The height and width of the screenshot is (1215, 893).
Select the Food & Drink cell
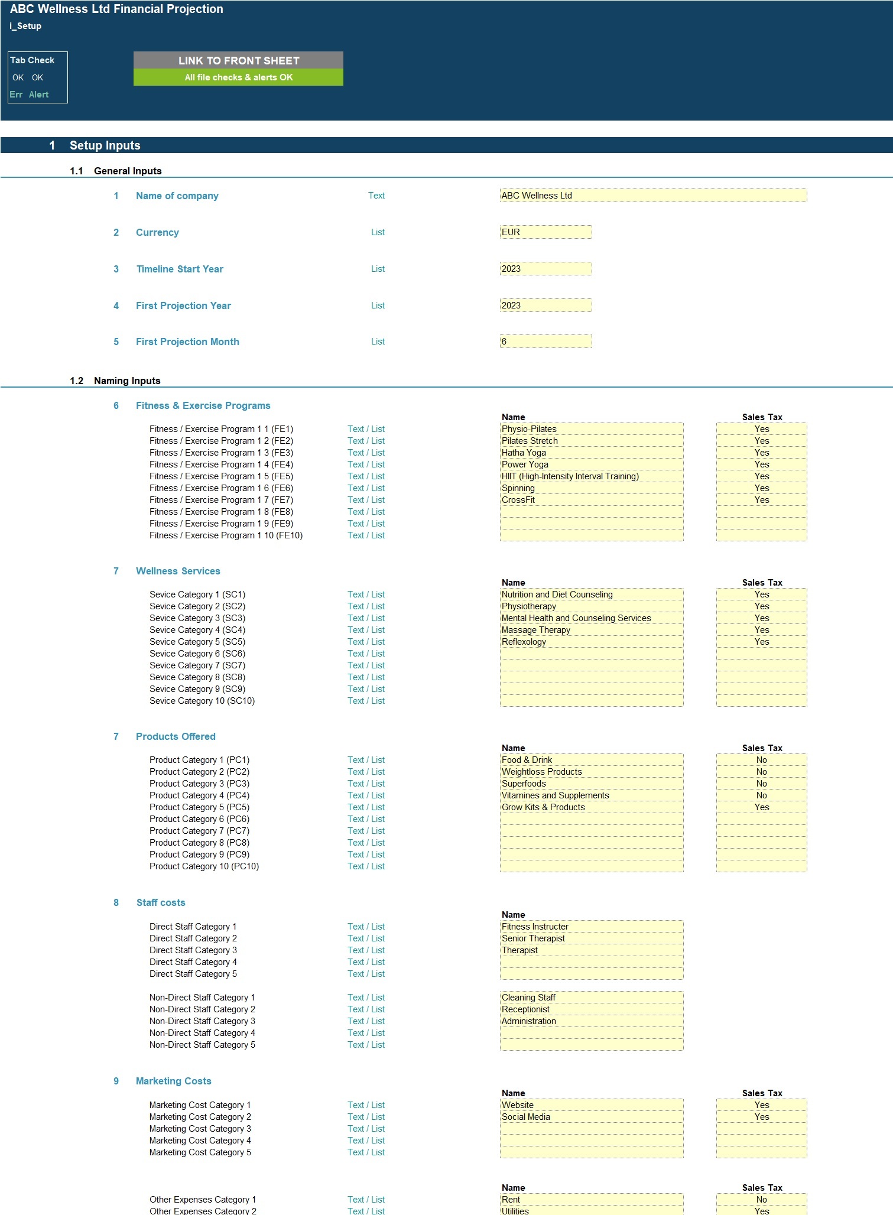(592, 760)
